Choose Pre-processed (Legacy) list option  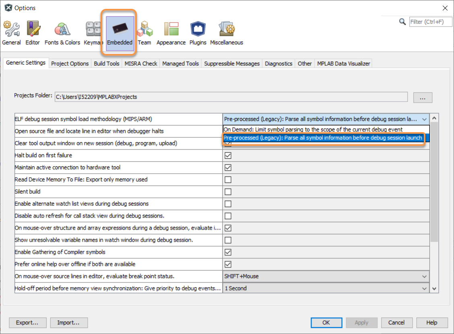pos(326,138)
